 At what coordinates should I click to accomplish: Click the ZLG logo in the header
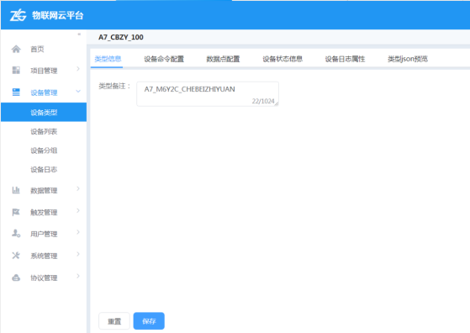tap(18, 15)
